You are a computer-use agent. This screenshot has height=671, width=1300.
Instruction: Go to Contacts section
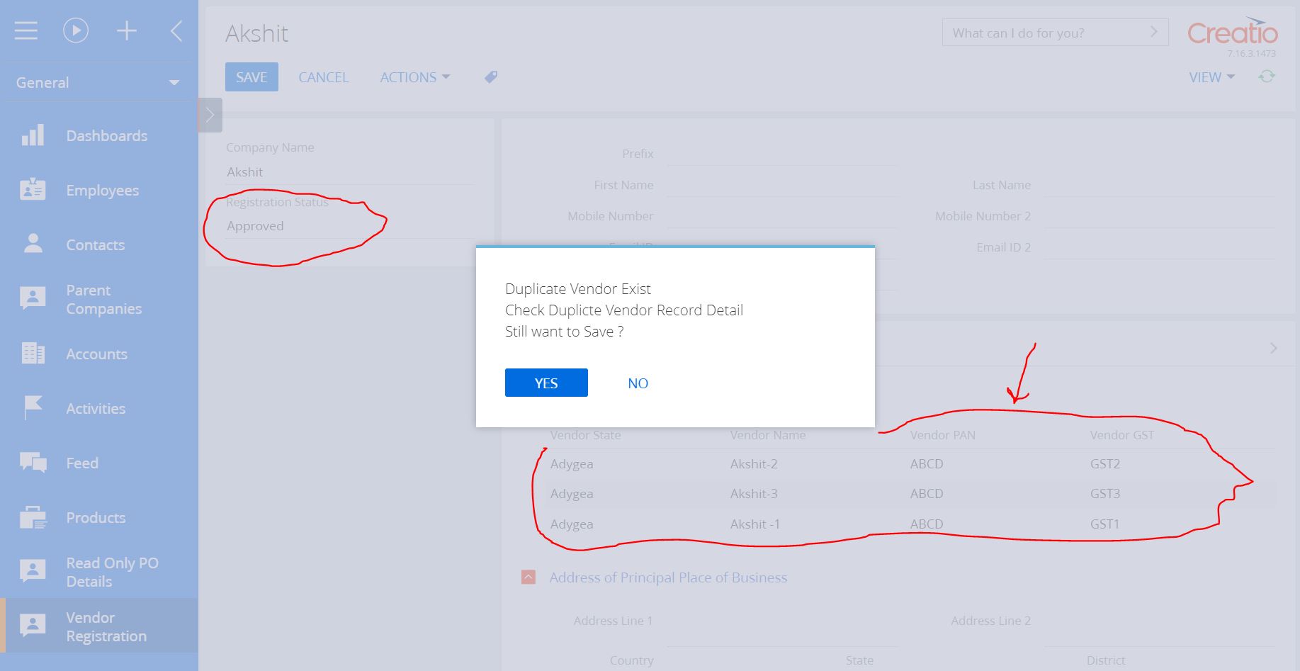coord(95,244)
